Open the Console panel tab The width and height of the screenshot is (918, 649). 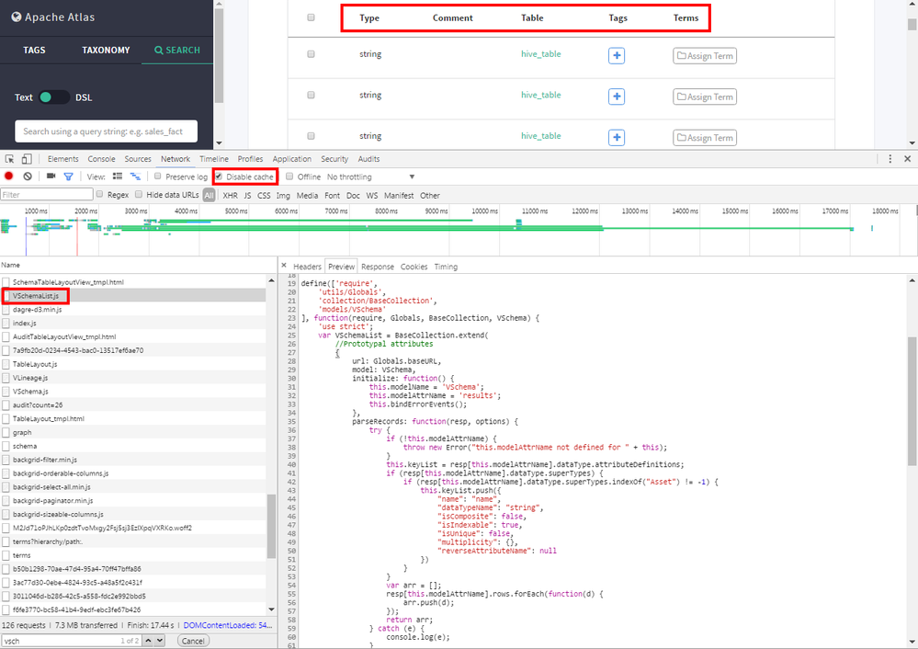pyautogui.click(x=101, y=159)
